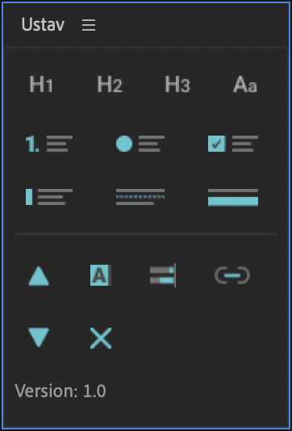Insert a numbered list
Screen dimensions: 292x431
tap(49, 144)
